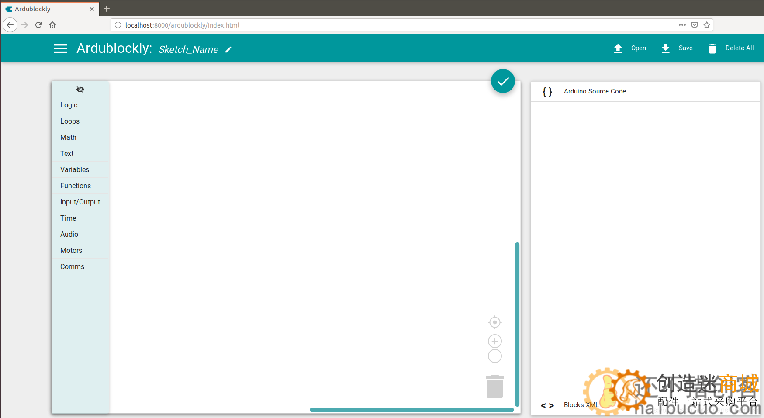Click the browser address bar URL

182,25
